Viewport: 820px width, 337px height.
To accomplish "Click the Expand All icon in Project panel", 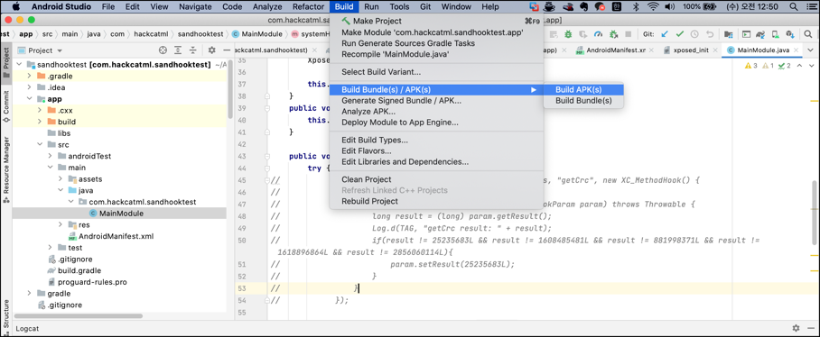I will point(178,50).
